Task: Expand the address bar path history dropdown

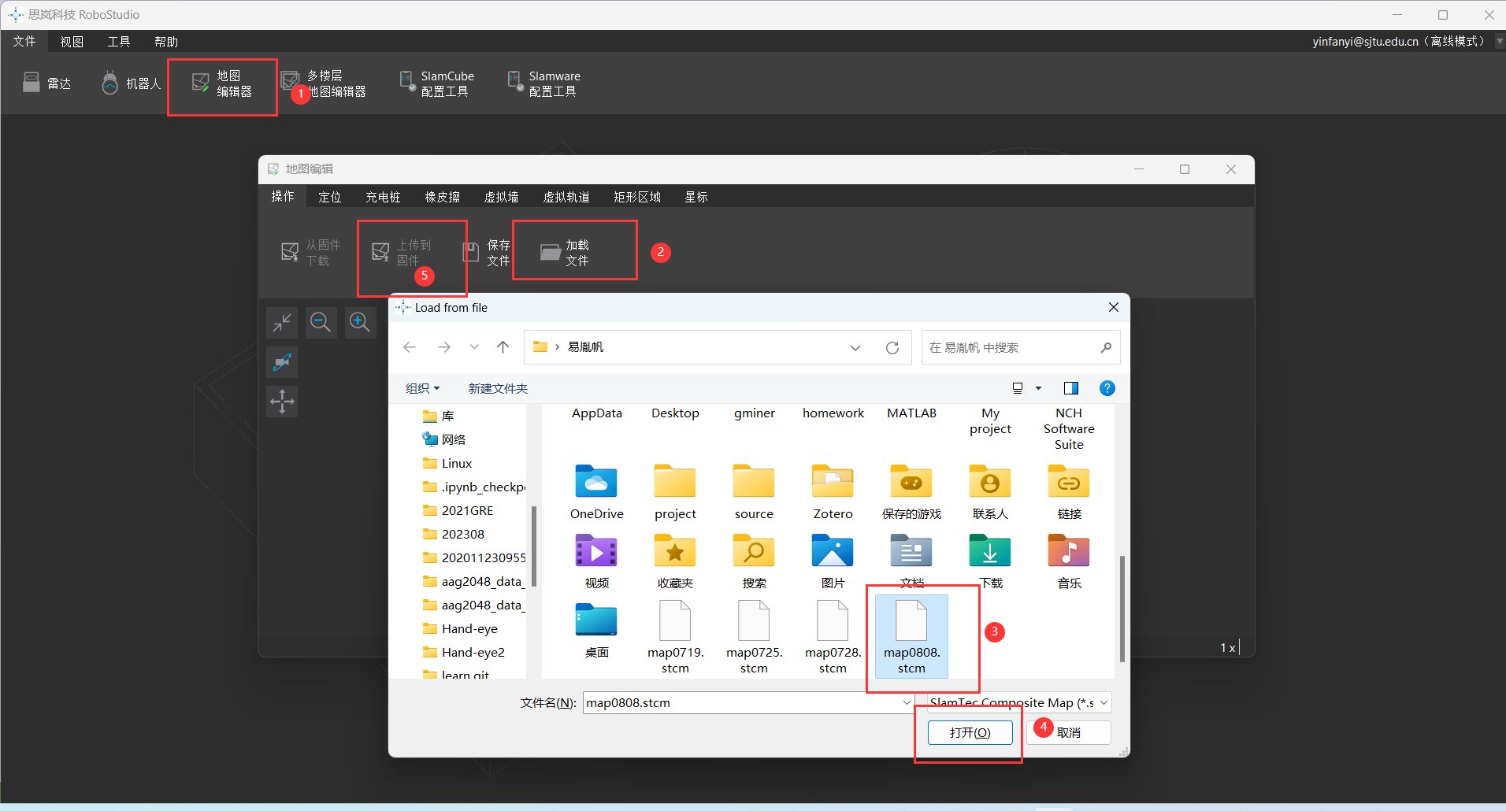Action: (x=855, y=348)
